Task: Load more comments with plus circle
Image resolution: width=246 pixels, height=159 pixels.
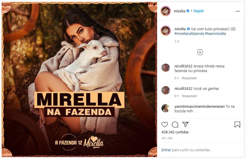Action: coord(200,52)
